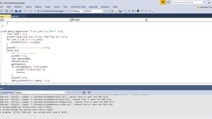Click the Clear Bookmarks icon

149,11
